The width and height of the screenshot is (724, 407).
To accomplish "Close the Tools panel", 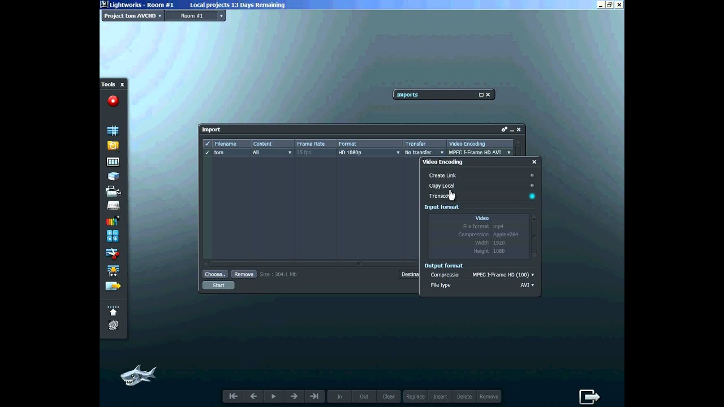I will [122, 85].
